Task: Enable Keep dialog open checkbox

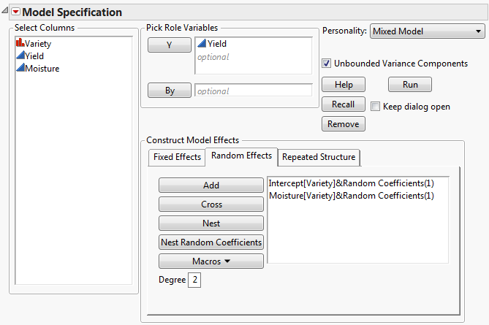Action: (376, 106)
